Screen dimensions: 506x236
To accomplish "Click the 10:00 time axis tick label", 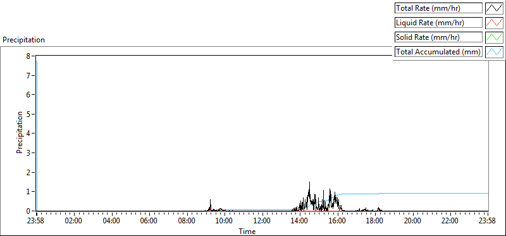I will point(225,221).
